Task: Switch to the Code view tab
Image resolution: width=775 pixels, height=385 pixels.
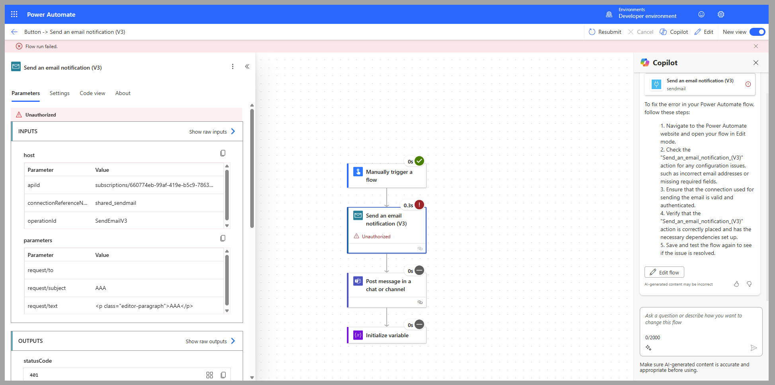Action: pyautogui.click(x=92, y=93)
